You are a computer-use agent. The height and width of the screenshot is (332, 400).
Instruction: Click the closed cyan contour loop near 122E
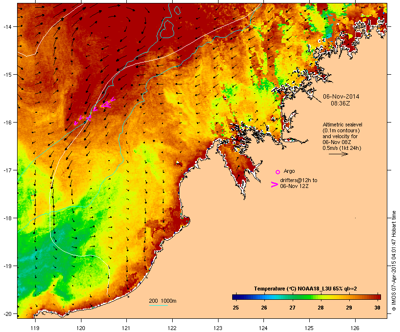coord(167,29)
